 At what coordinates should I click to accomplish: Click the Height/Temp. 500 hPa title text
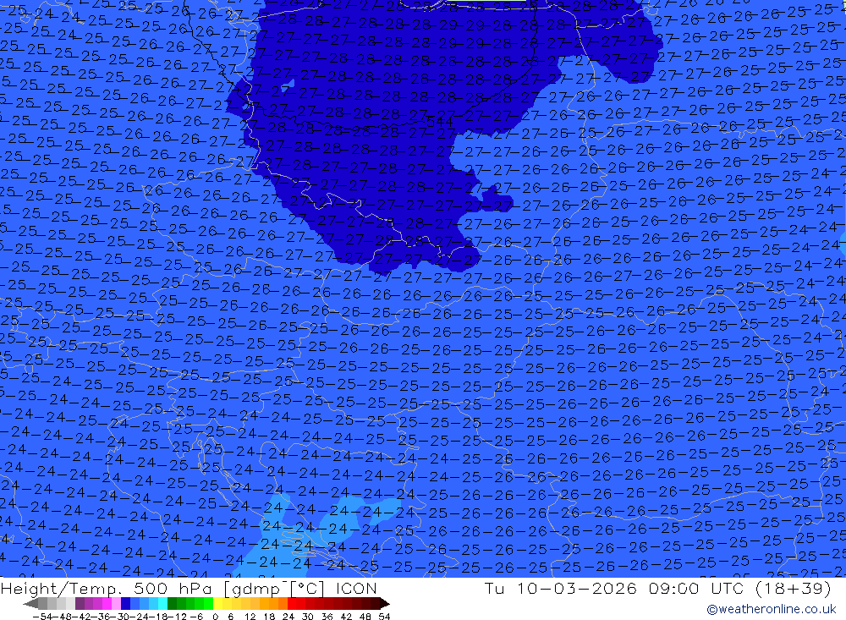(189, 588)
